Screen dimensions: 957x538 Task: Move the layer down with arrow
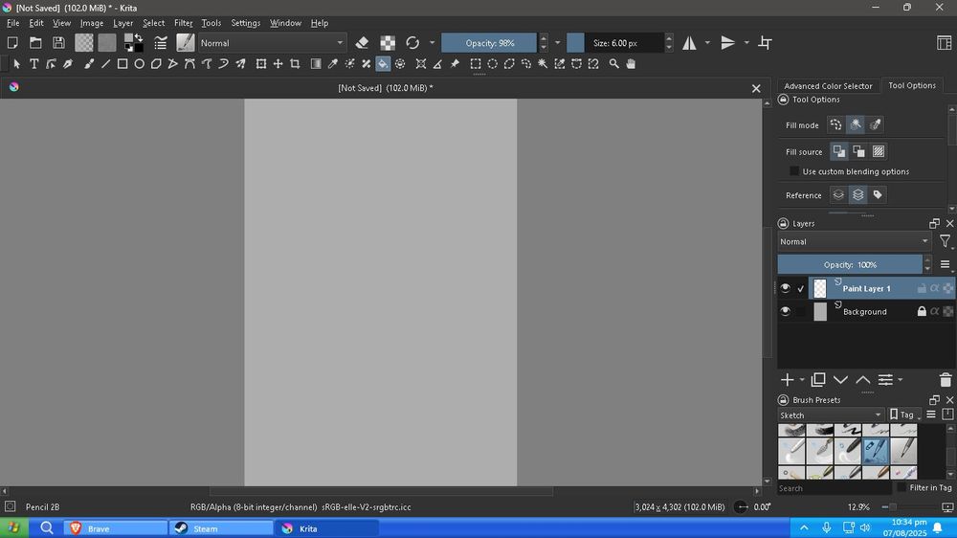click(x=840, y=380)
